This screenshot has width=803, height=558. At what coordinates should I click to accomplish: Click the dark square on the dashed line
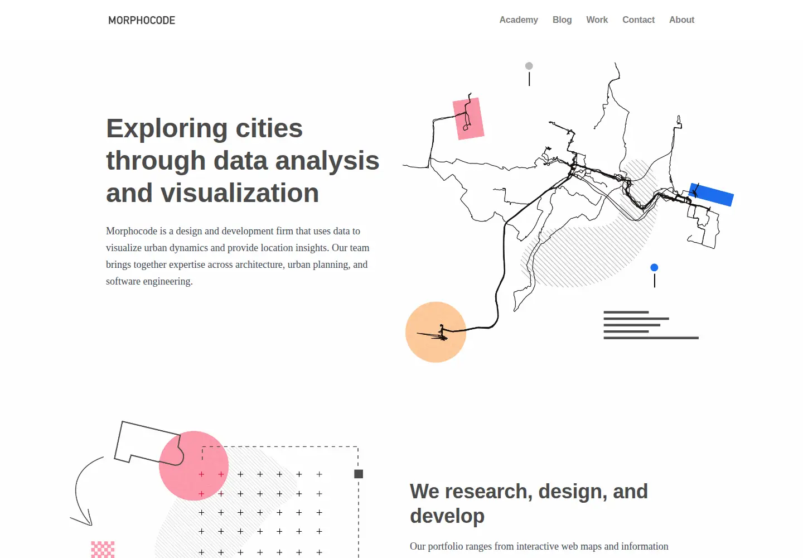(359, 474)
